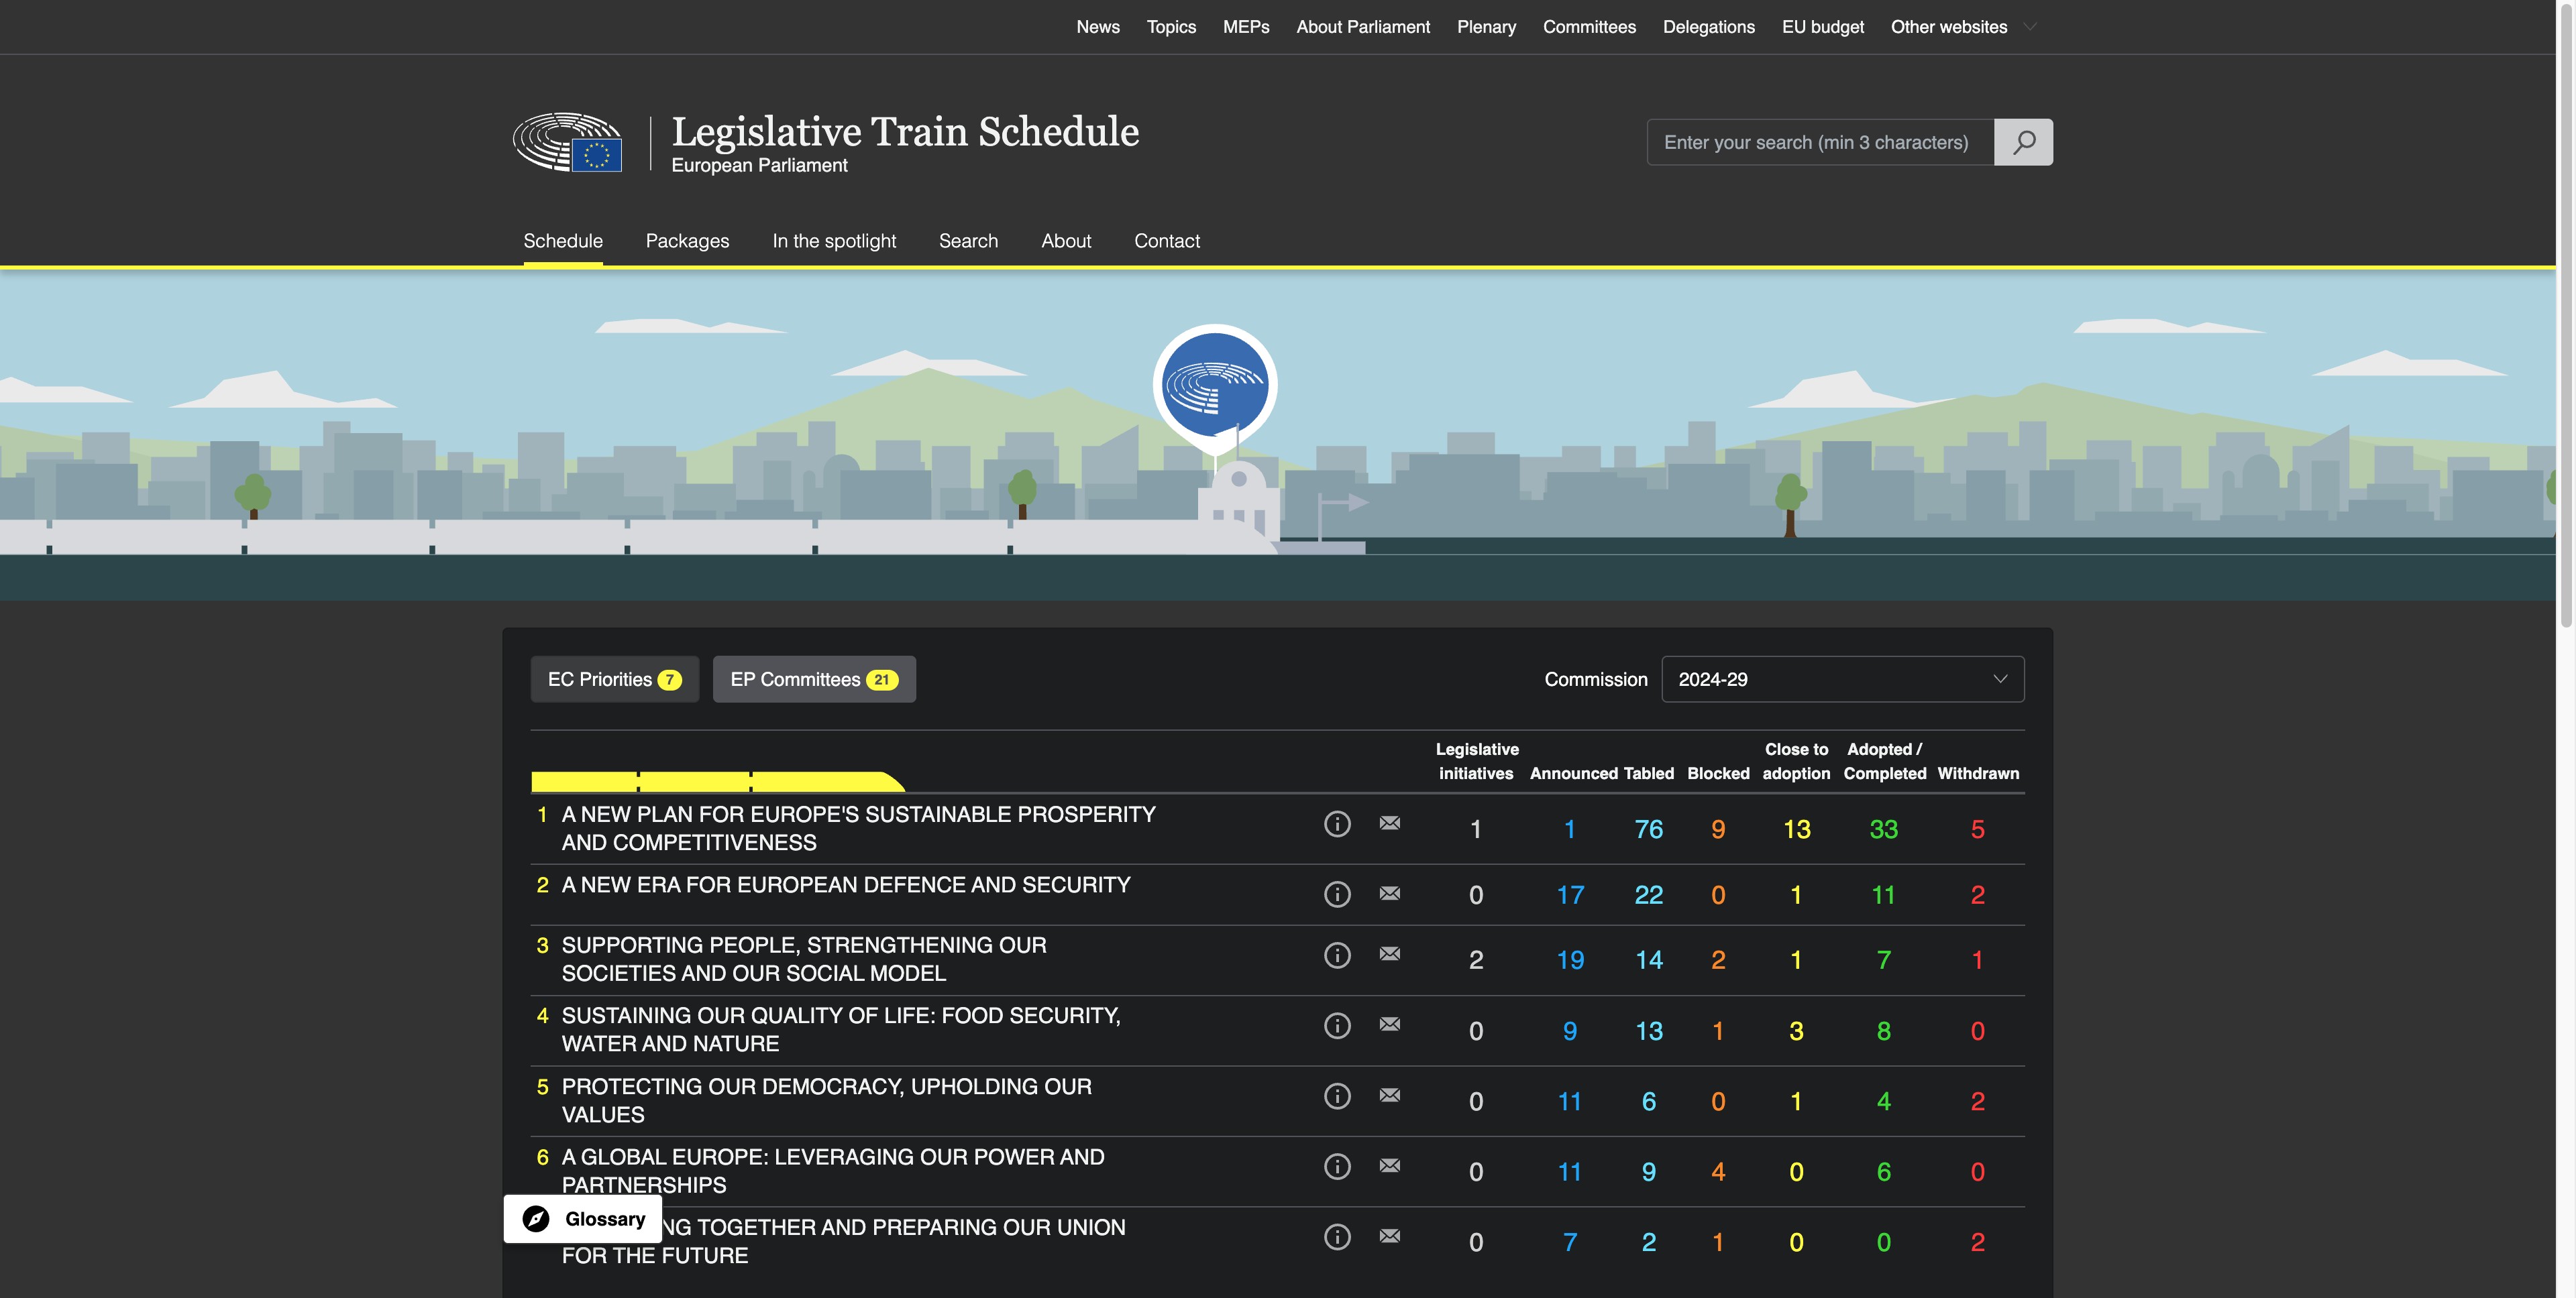Switch to the Schedule tab
The height and width of the screenshot is (1298, 2576).
[x=562, y=241]
